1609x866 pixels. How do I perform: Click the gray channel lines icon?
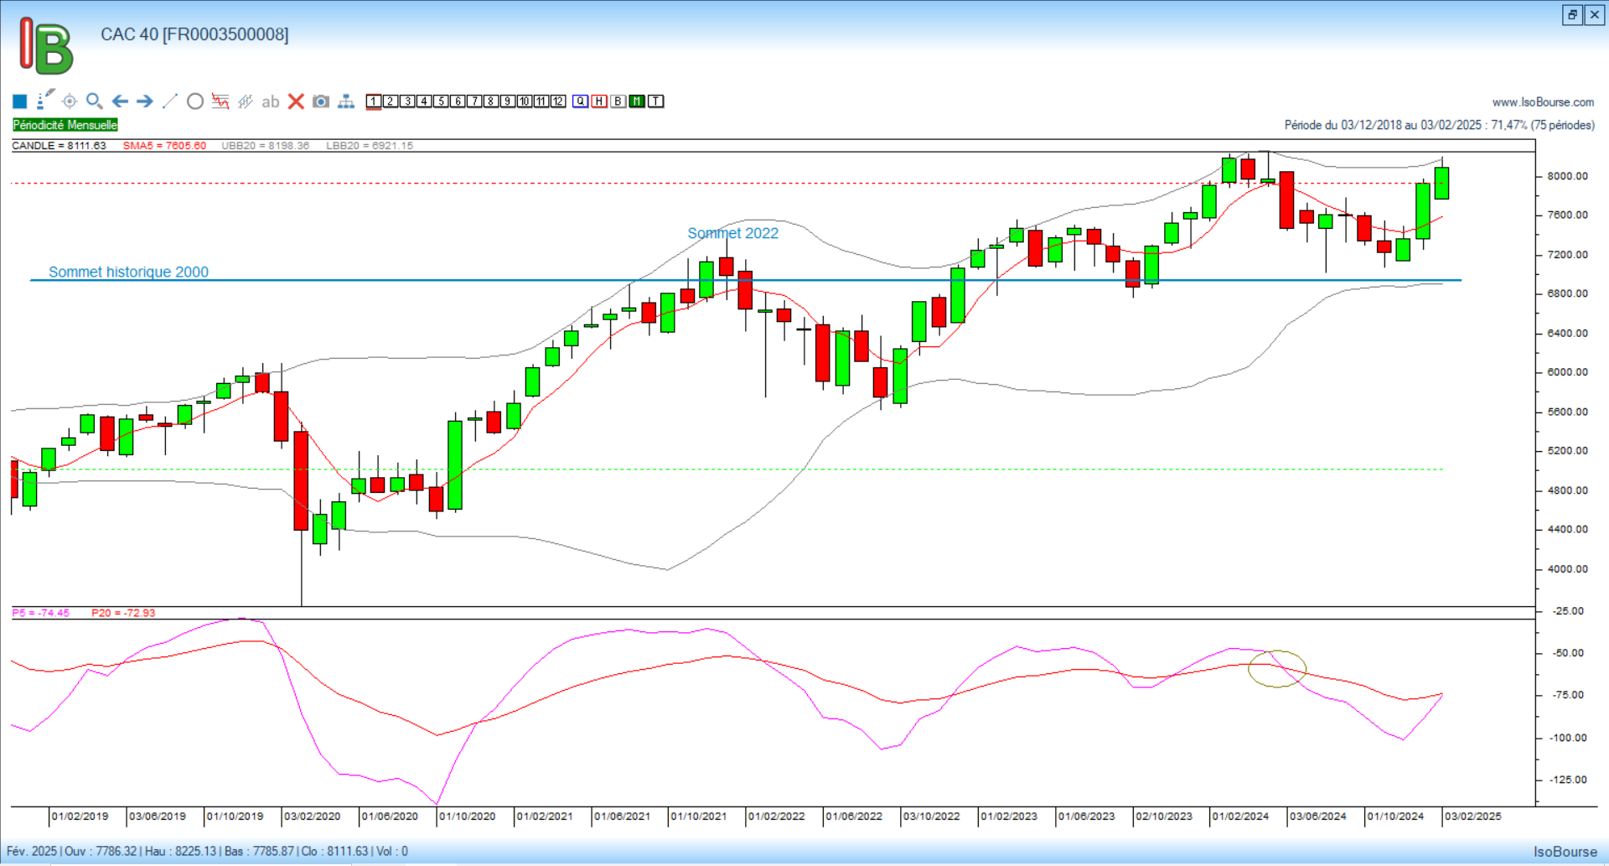246,101
